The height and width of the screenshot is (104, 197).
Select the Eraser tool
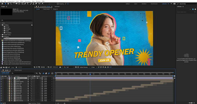(x=36, y=4)
